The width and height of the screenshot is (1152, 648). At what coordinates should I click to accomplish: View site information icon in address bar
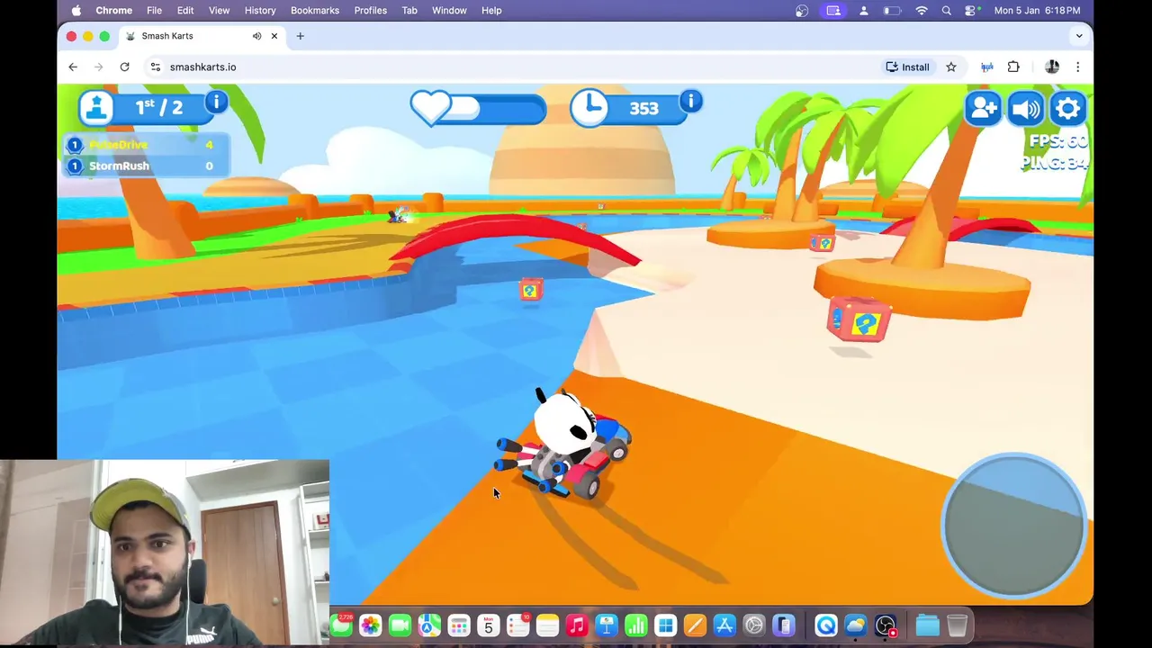pyautogui.click(x=155, y=67)
